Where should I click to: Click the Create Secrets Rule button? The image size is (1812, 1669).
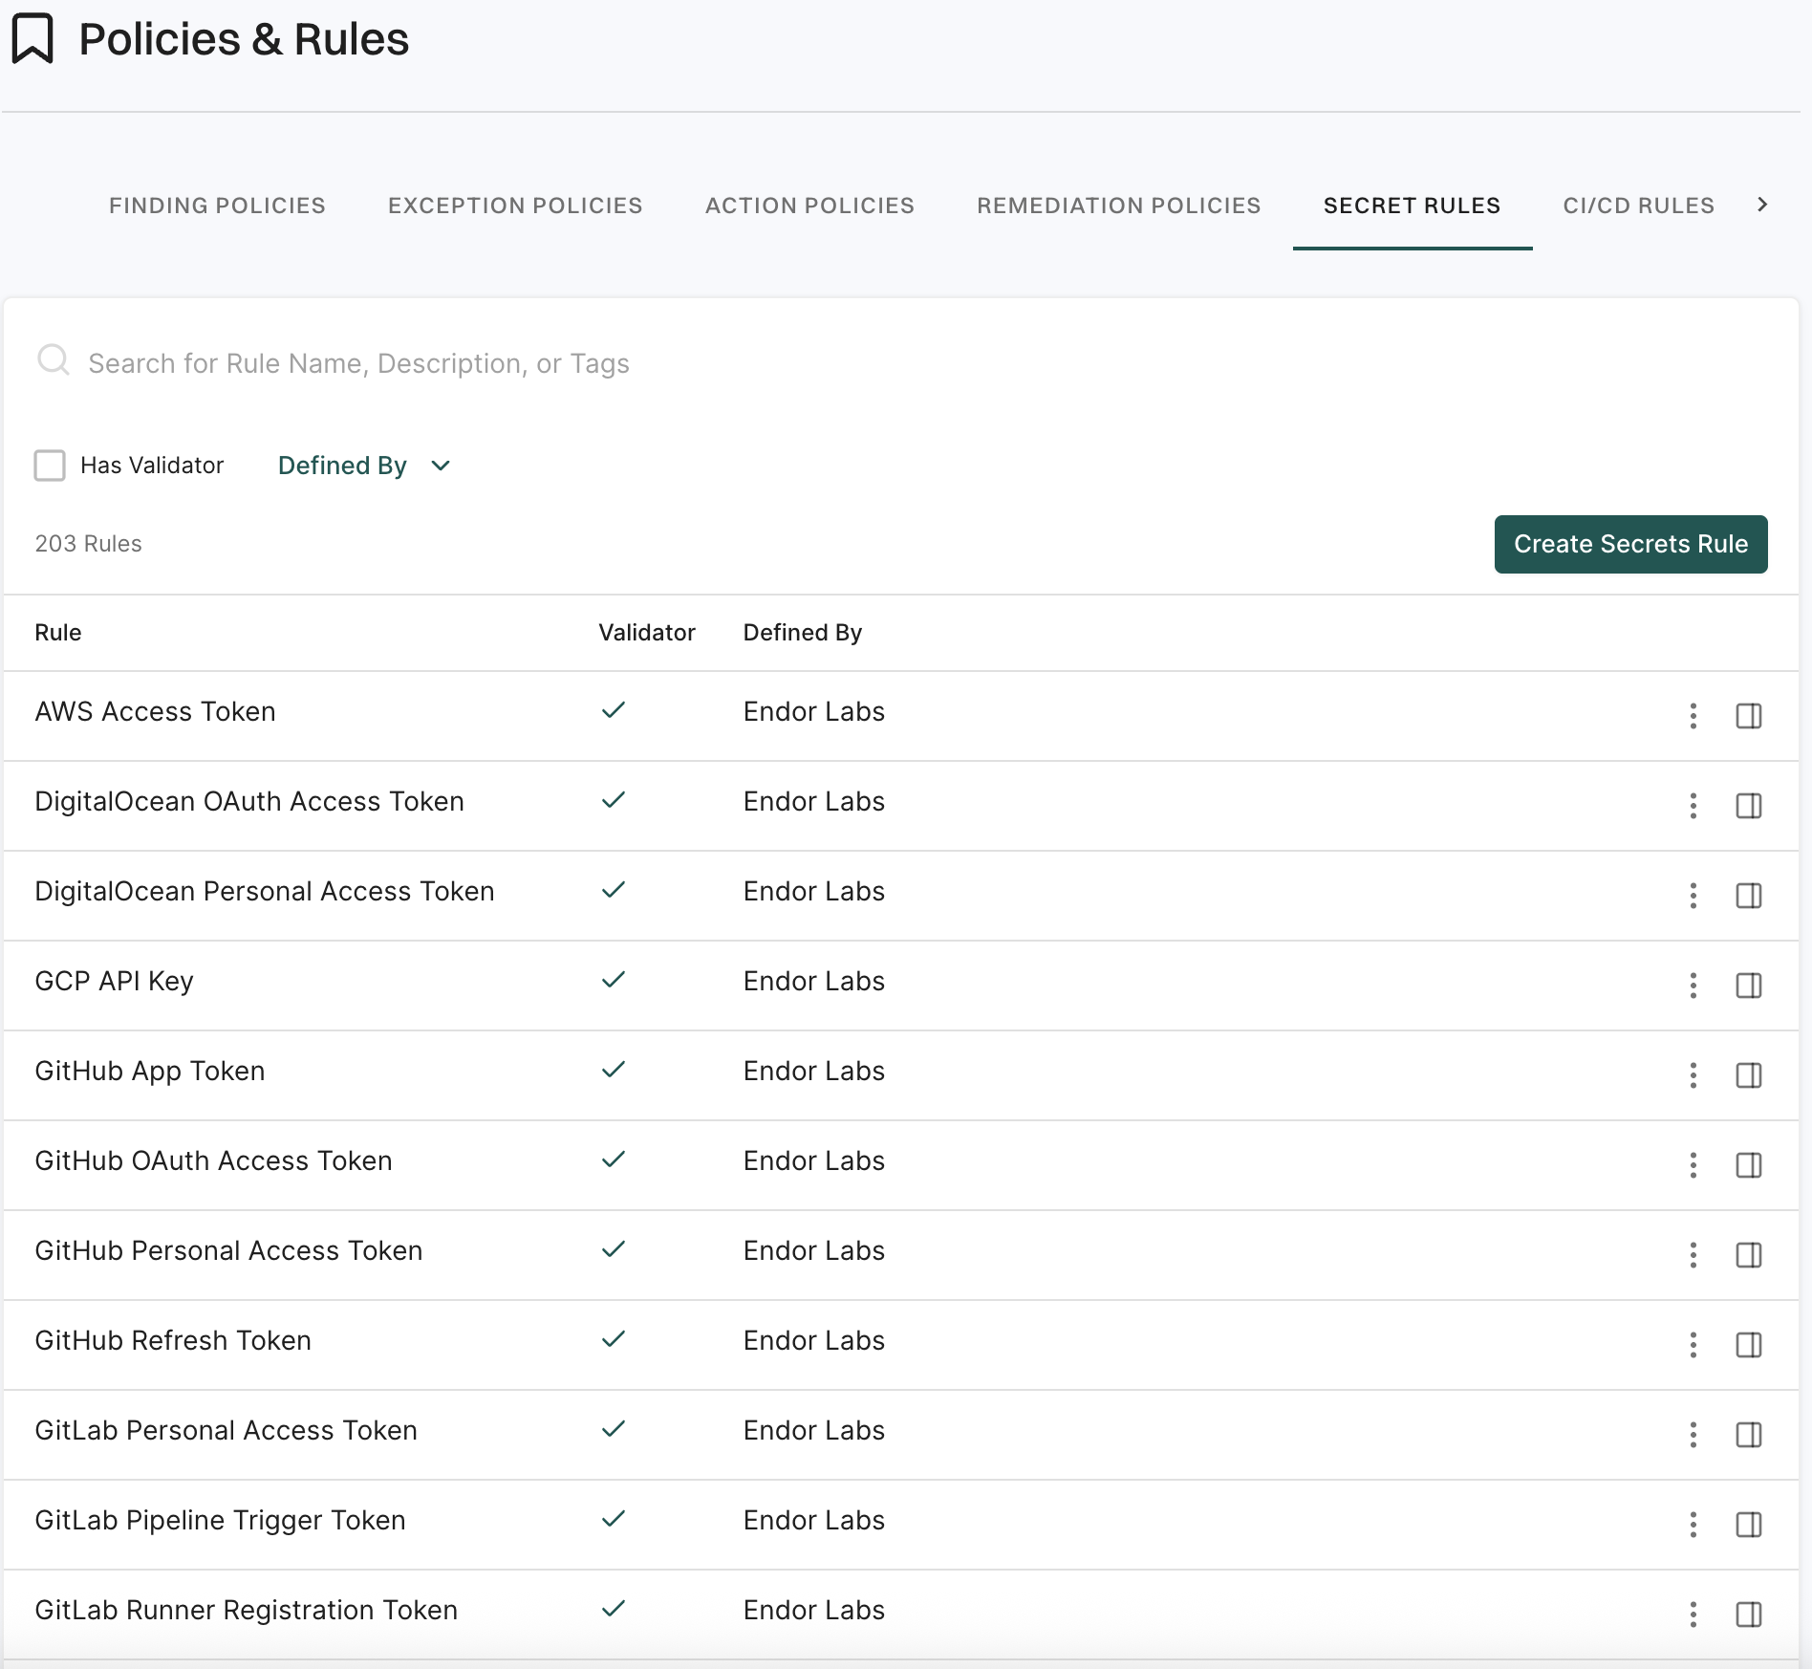tap(1629, 544)
